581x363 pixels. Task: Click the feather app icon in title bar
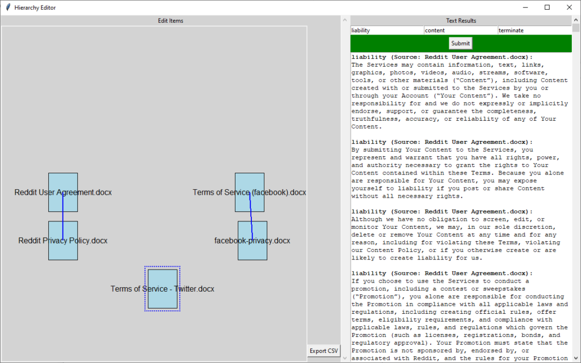[7, 7]
